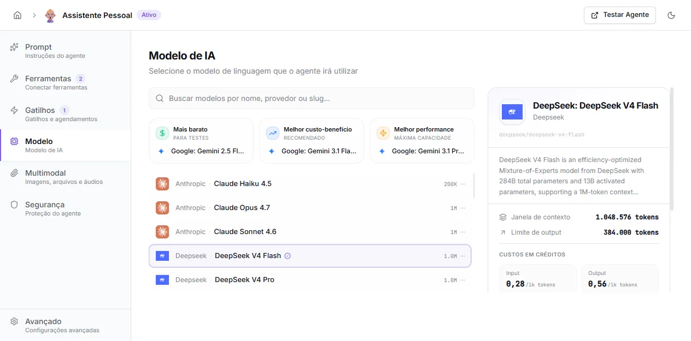Click Anthropic logo beside Claude Sonnet 4.6
Image resolution: width=691 pixels, height=341 pixels.
click(x=162, y=232)
